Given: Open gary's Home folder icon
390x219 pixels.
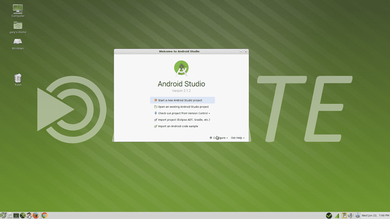Looking at the screenshot, I should click(x=18, y=27).
